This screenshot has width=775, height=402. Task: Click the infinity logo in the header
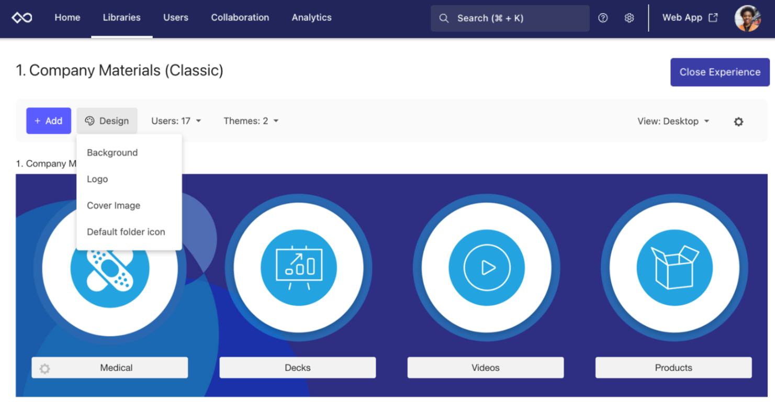click(x=22, y=18)
